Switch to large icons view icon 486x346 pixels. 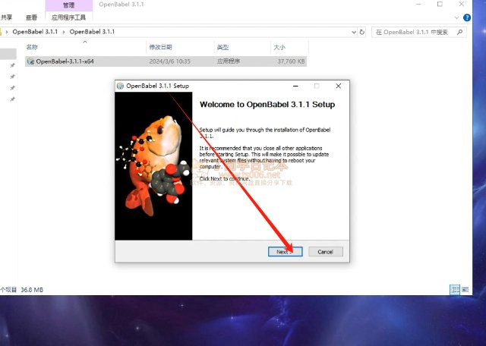click(465, 290)
